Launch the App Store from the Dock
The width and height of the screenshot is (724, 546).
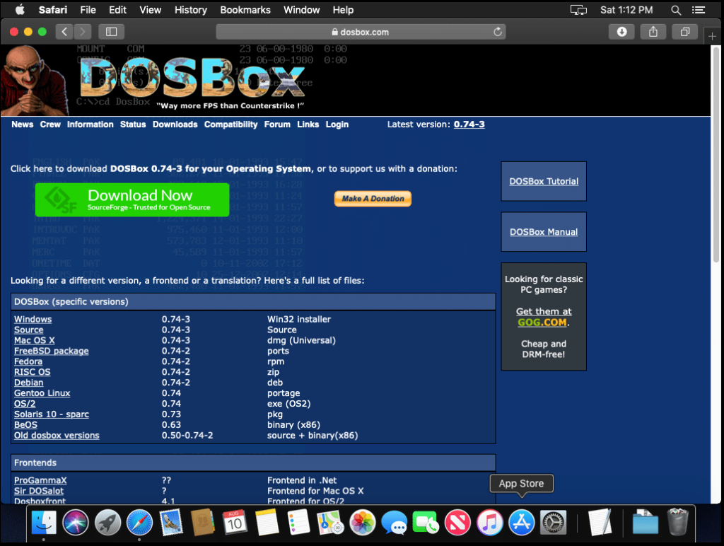point(522,522)
